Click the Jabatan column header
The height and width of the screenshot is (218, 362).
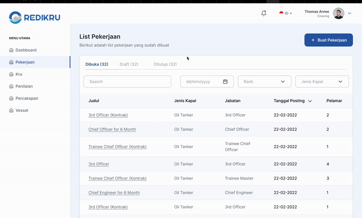pyautogui.click(x=233, y=100)
